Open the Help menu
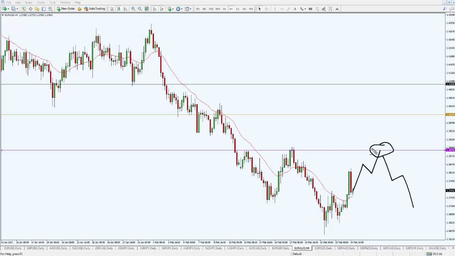The height and width of the screenshot is (256, 455). tap(77, 2)
